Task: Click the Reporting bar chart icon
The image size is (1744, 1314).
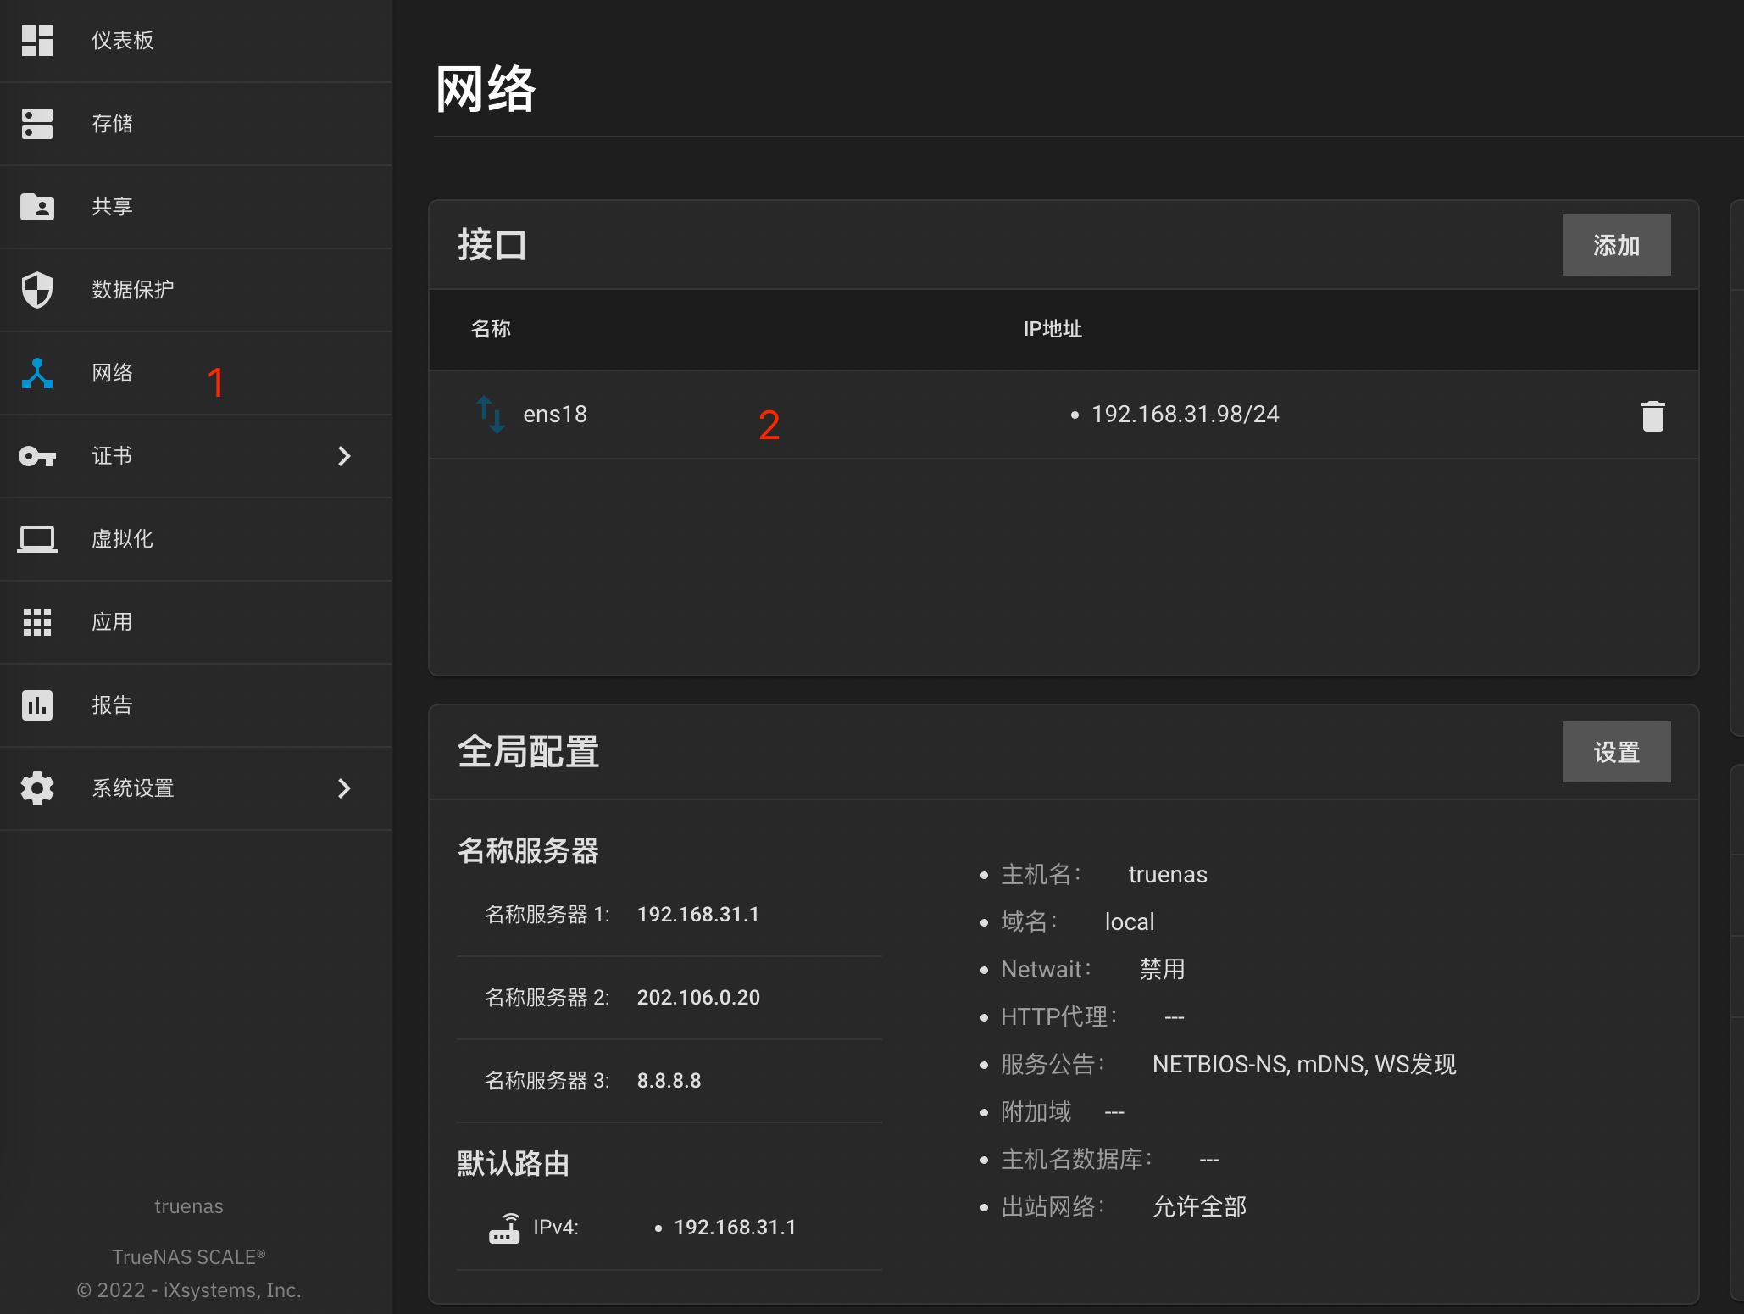Action: click(37, 704)
